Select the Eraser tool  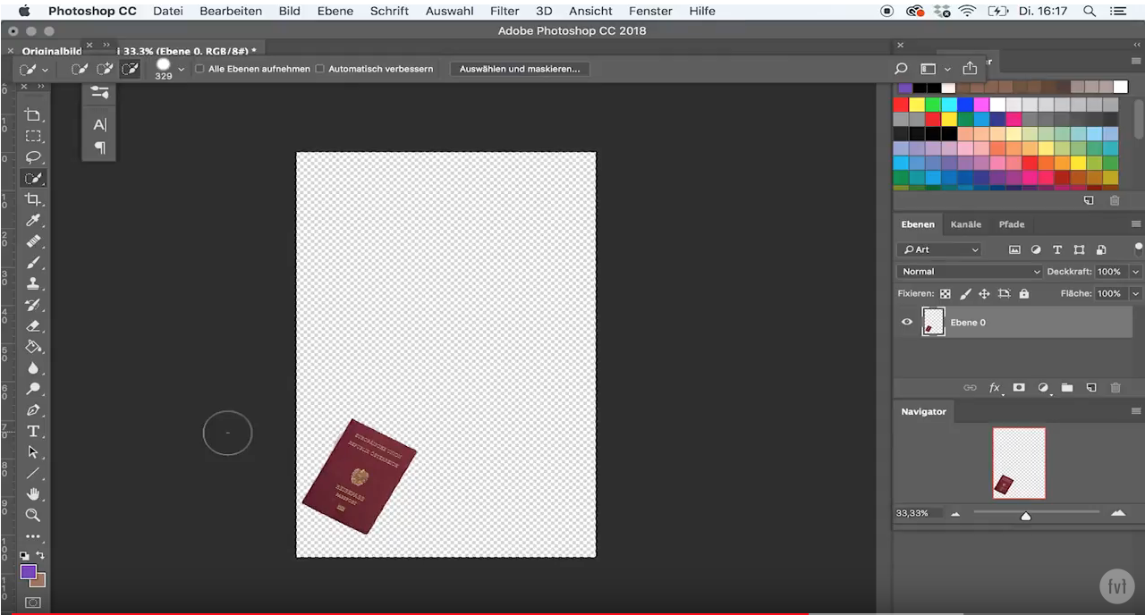pyautogui.click(x=33, y=326)
